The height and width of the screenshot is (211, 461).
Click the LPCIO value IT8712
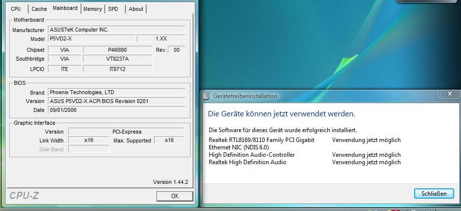coord(117,69)
